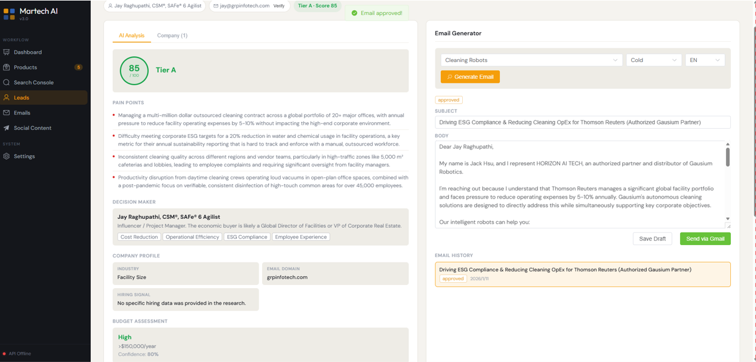Click the Save Draft button
This screenshot has width=756, height=362.
(x=652, y=239)
